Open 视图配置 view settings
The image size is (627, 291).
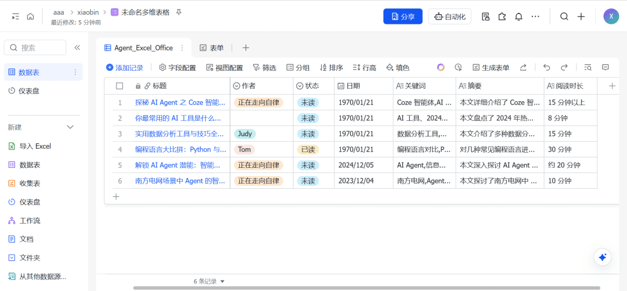[224, 67]
